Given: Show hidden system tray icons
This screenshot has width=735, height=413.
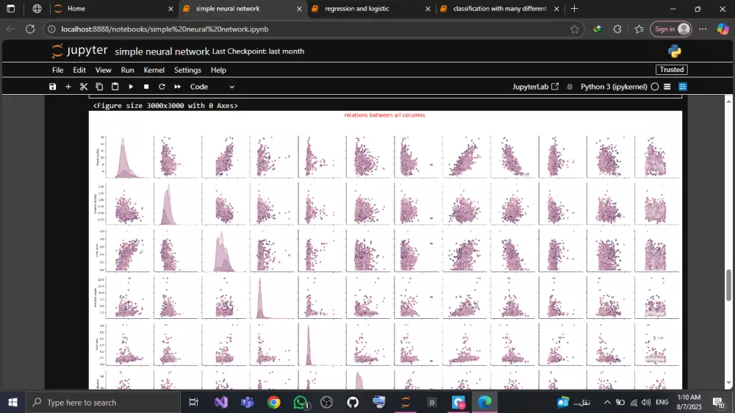Looking at the screenshot, I should point(607,403).
